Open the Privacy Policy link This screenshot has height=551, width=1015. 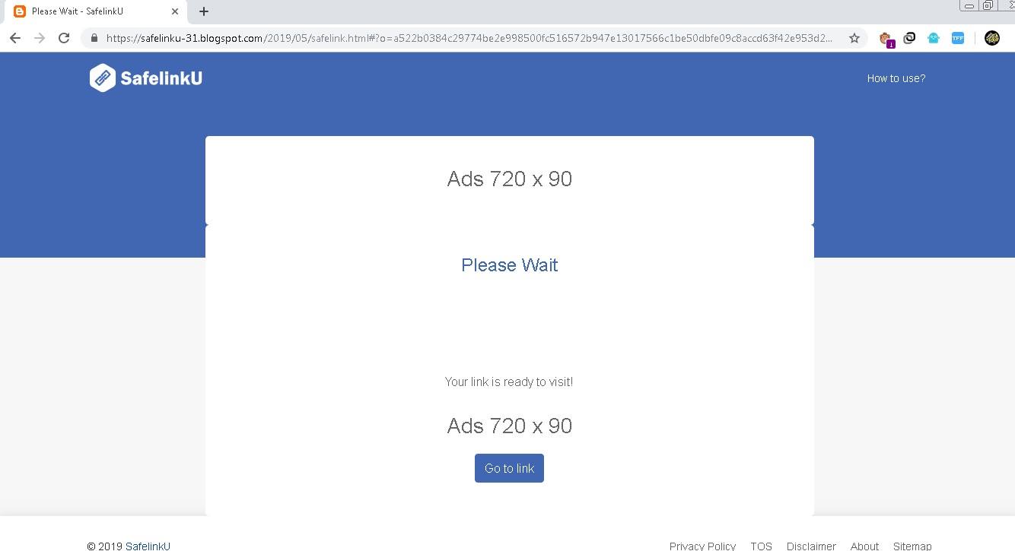[702, 546]
